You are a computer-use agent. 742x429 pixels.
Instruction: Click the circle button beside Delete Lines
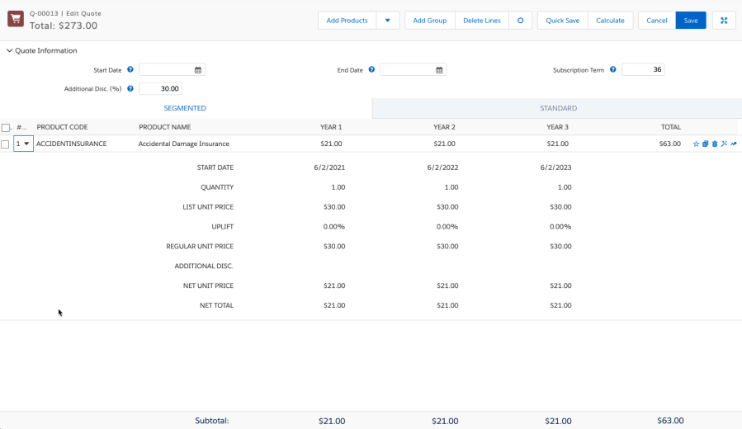(520, 21)
